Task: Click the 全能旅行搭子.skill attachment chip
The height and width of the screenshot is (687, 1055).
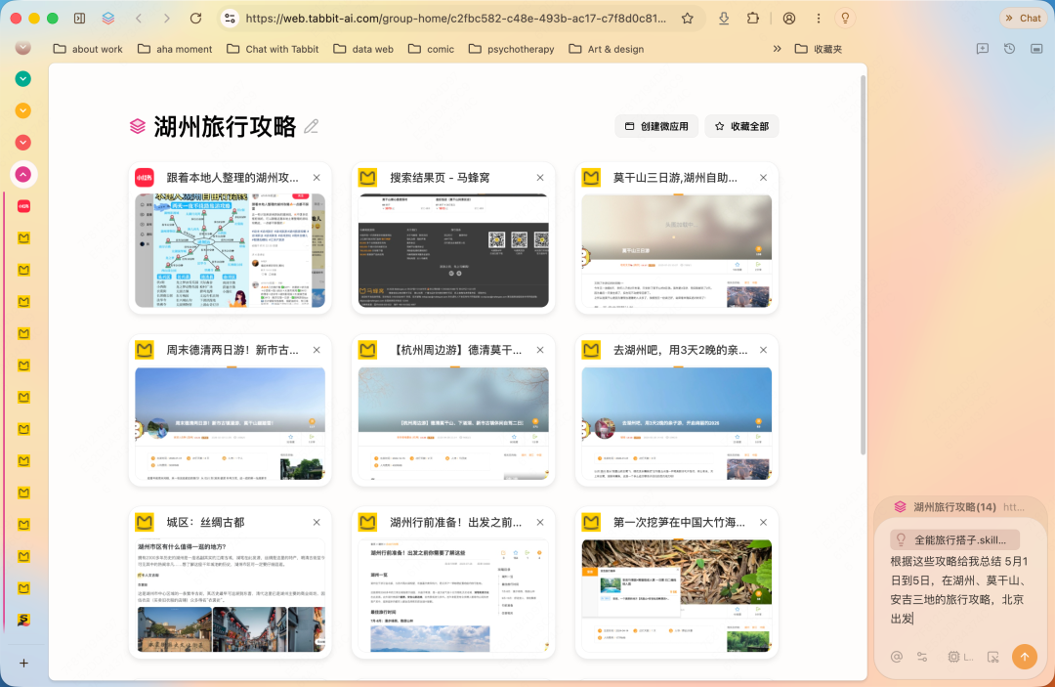Action: tap(954, 539)
